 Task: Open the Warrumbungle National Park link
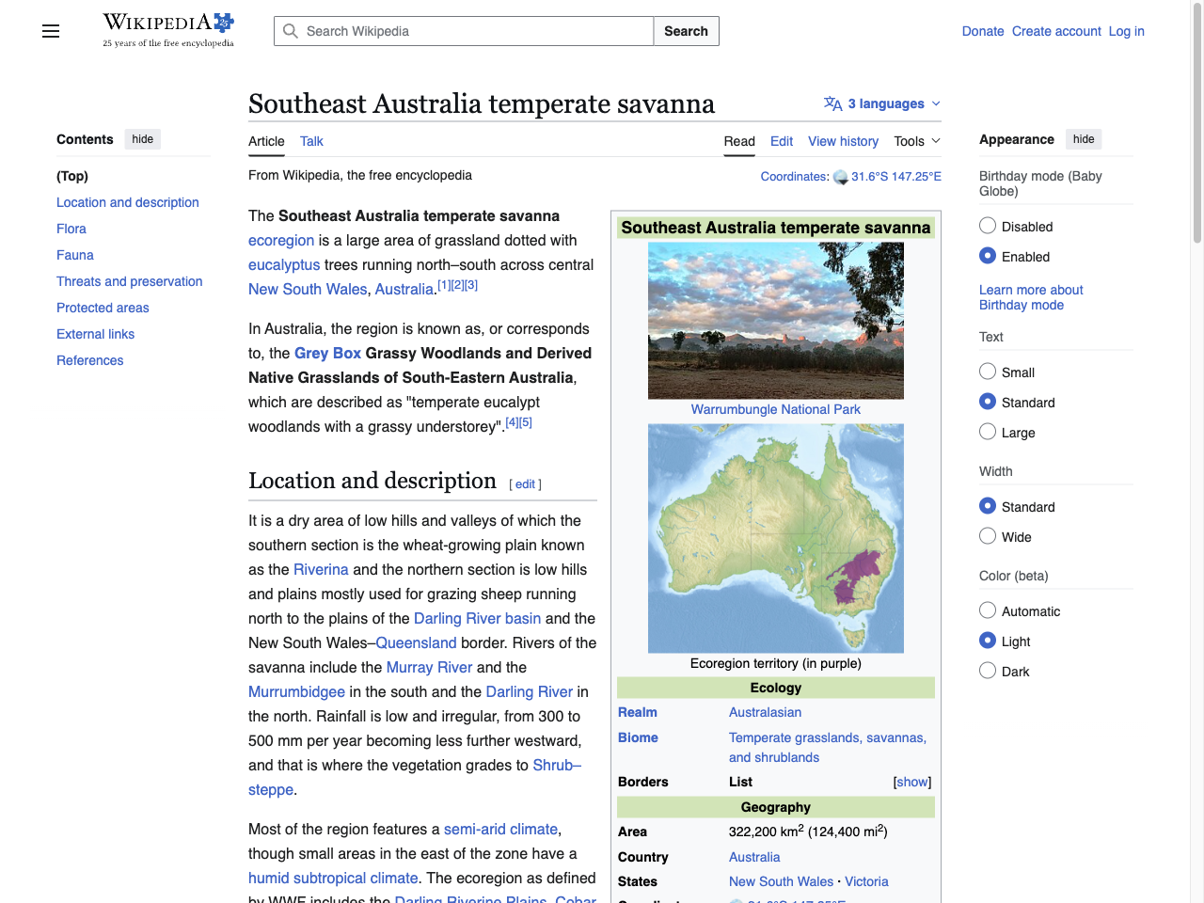coord(775,409)
